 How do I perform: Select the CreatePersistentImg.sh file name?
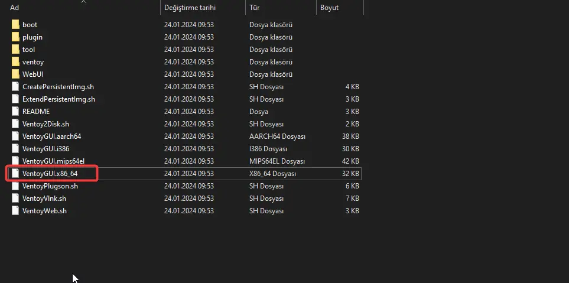coord(58,87)
